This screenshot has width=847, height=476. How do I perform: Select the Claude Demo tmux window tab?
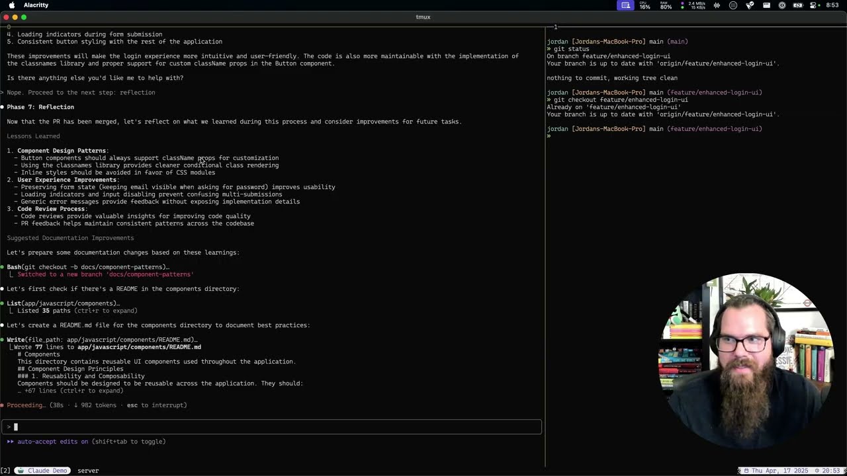[x=42, y=471]
